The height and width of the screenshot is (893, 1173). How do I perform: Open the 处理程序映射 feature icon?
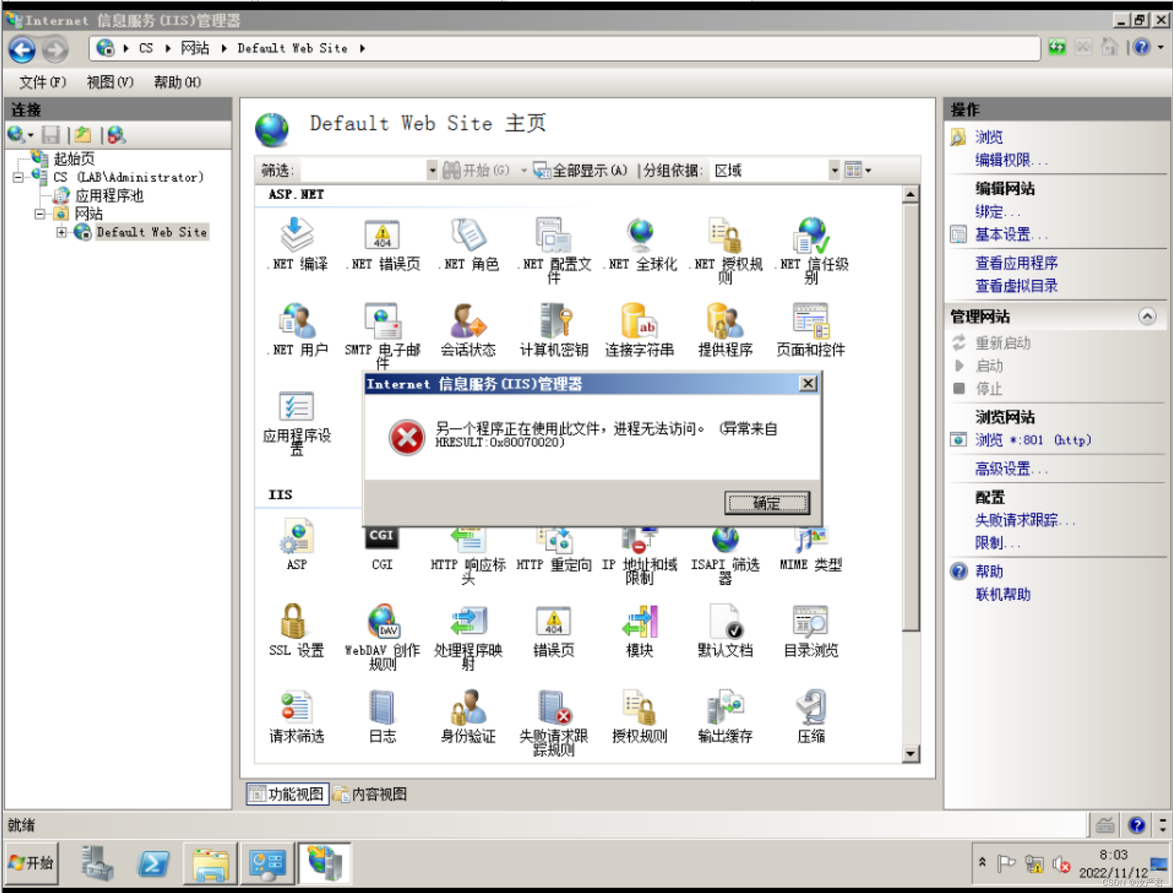(469, 621)
